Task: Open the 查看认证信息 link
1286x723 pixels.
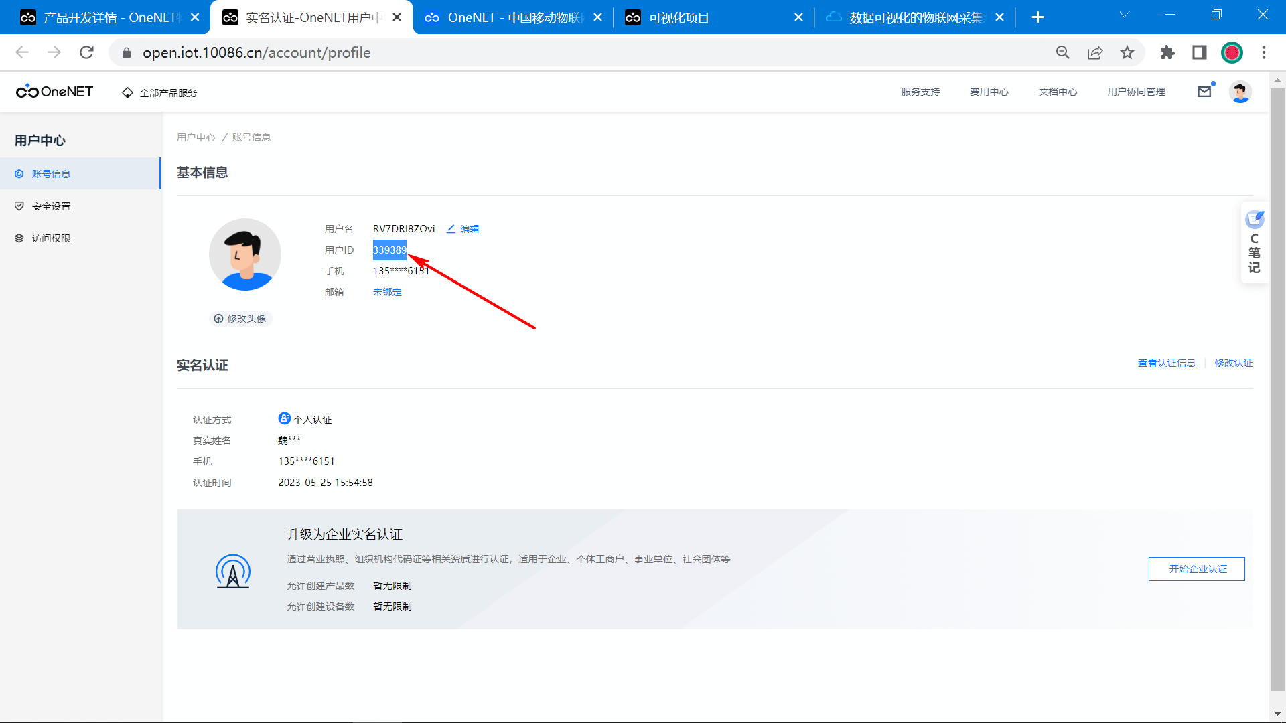Action: tap(1166, 363)
